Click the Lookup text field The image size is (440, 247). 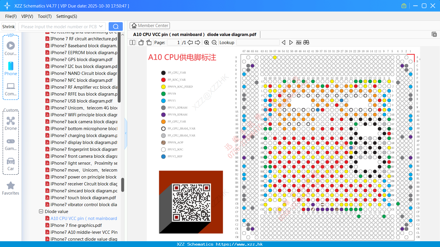click(258, 43)
